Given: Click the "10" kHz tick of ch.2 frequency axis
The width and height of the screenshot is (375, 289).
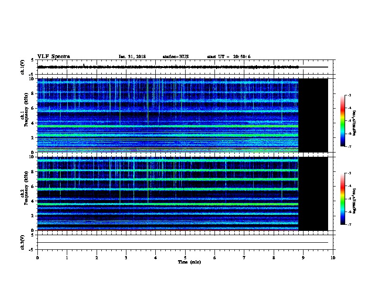Looking at the screenshot, I should click(32, 157).
